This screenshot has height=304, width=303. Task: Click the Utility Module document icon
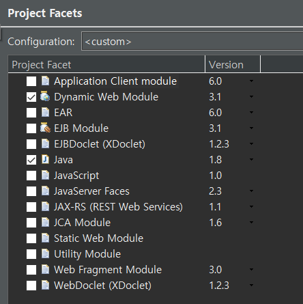[45, 253]
